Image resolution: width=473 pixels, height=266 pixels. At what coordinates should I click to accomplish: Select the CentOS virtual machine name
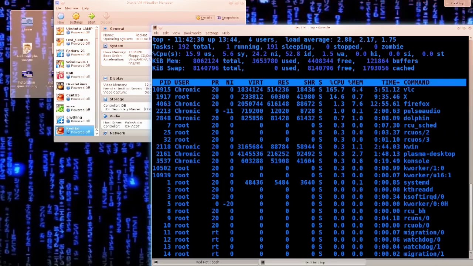tap(73, 95)
